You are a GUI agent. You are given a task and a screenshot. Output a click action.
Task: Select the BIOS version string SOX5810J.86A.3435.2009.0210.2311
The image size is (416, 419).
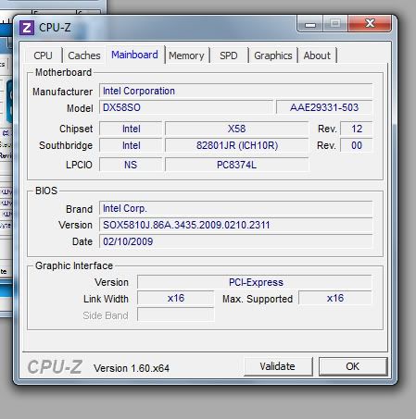click(x=235, y=225)
